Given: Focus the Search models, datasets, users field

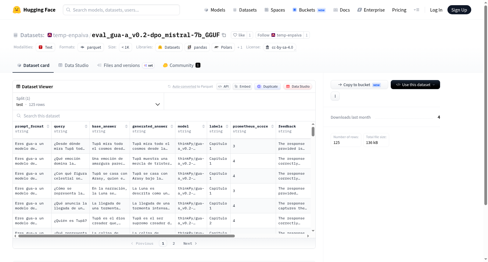Looking at the screenshot, I should pyautogui.click(x=121, y=10).
